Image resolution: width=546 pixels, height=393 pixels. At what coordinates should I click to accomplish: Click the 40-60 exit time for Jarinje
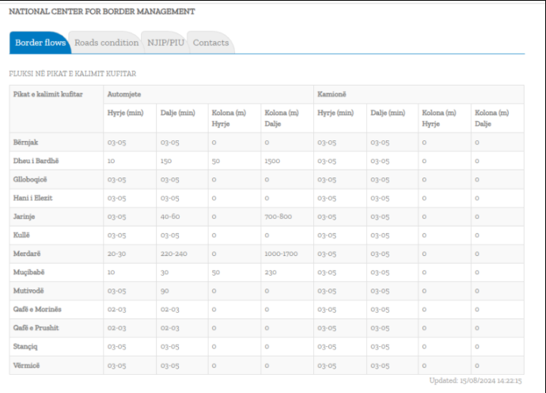(x=170, y=216)
